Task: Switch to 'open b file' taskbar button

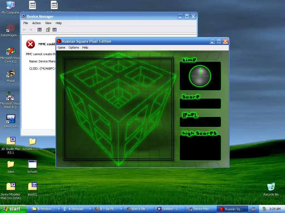Action: pyautogui.click(x=139, y=209)
